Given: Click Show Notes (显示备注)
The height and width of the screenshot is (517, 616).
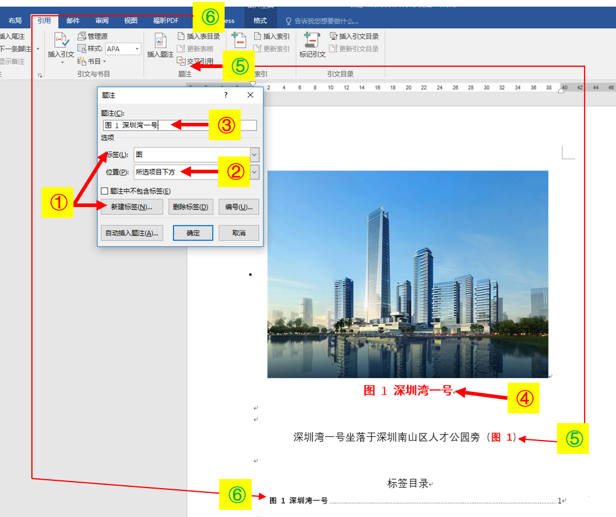Looking at the screenshot, I should coord(12,61).
